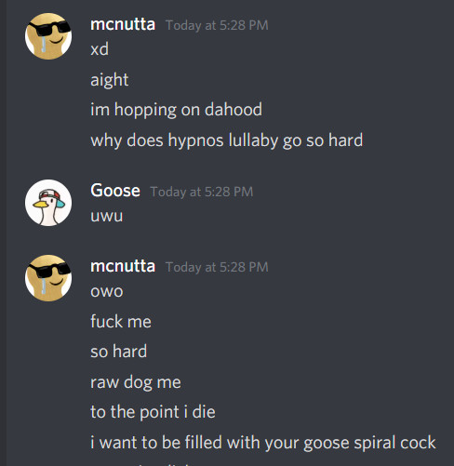Open the mcnutta username above "owo"
The height and width of the screenshot is (466, 454).
click(x=123, y=266)
